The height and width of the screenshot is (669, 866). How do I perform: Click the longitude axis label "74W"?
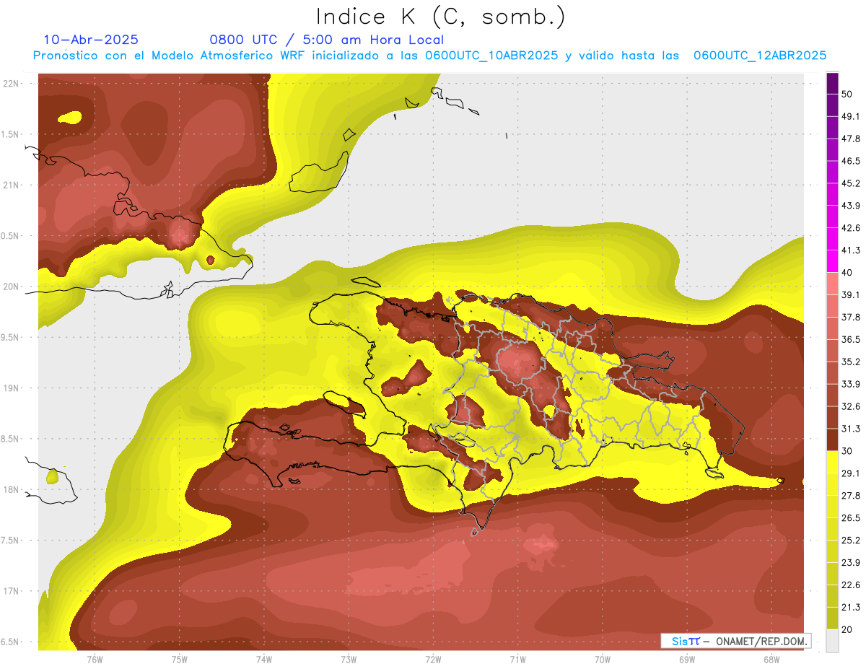264,660
